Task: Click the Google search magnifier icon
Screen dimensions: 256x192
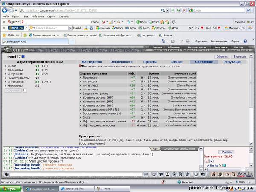Action: pos(248,10)
